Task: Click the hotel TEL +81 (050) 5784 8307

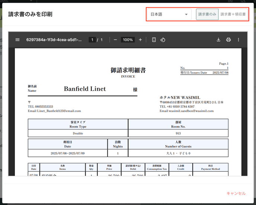Action: click(x=177, y=106)
